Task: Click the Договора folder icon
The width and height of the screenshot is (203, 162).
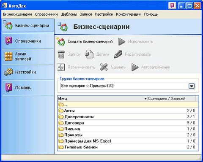Action: (x=61, y=123)
